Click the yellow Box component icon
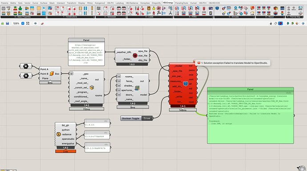The width and height of the screenshot is (307, 171). (x=52, y=73)
